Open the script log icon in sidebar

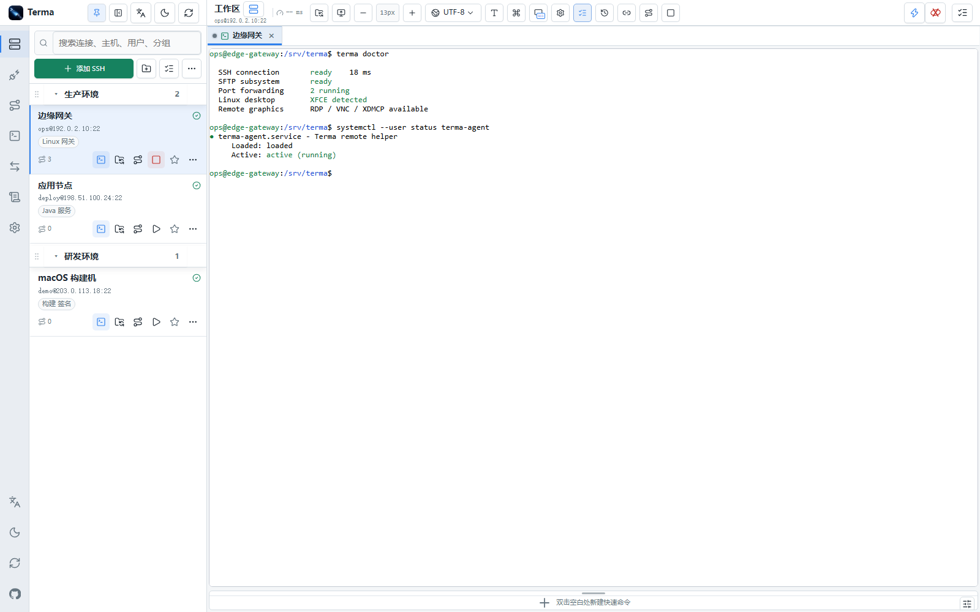15,197
